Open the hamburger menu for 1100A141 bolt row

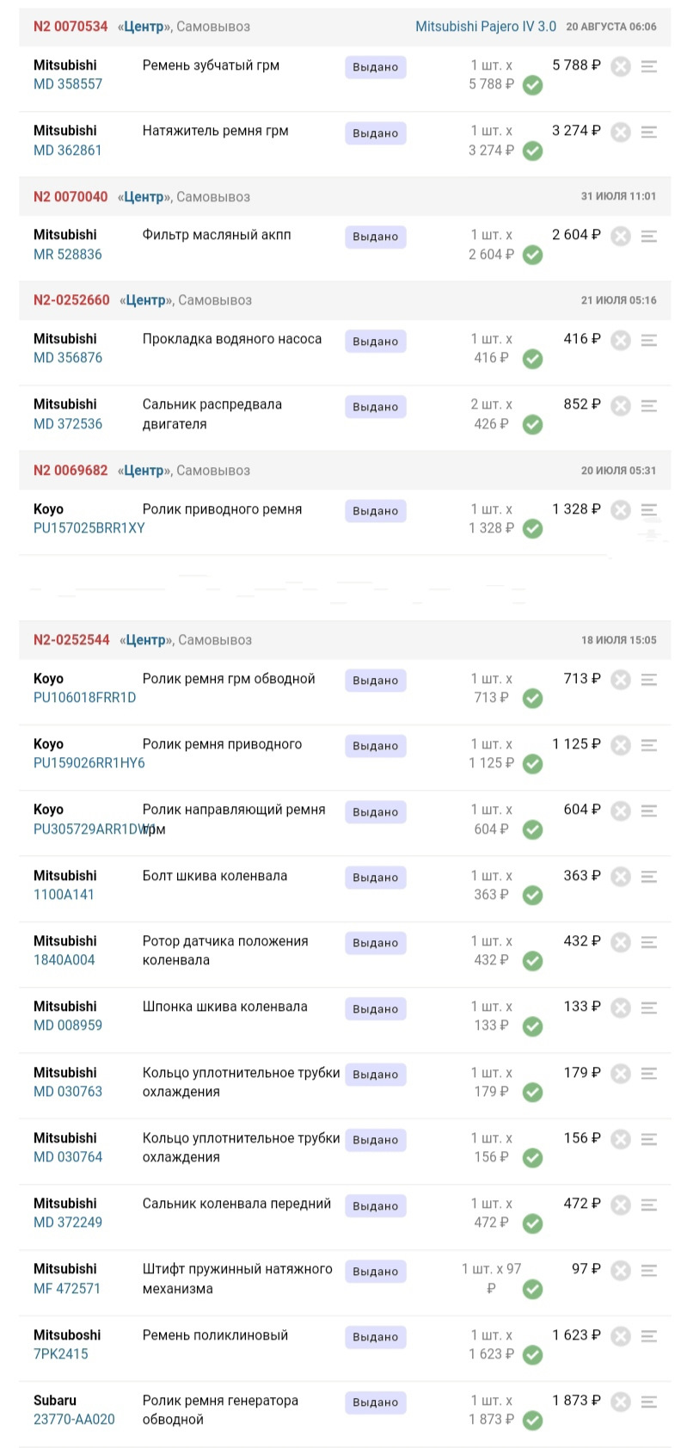click(x=649, y=877)
